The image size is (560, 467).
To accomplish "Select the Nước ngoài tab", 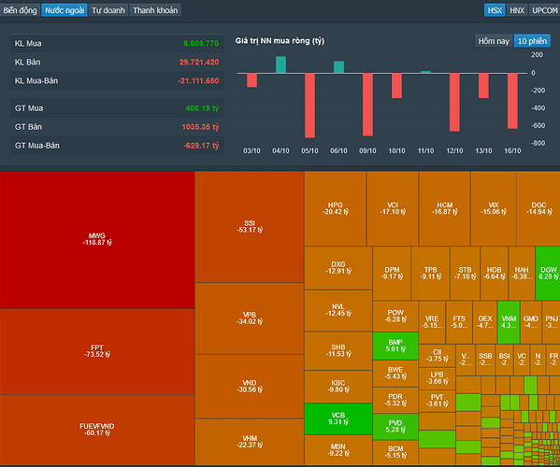I will point(65,10).
